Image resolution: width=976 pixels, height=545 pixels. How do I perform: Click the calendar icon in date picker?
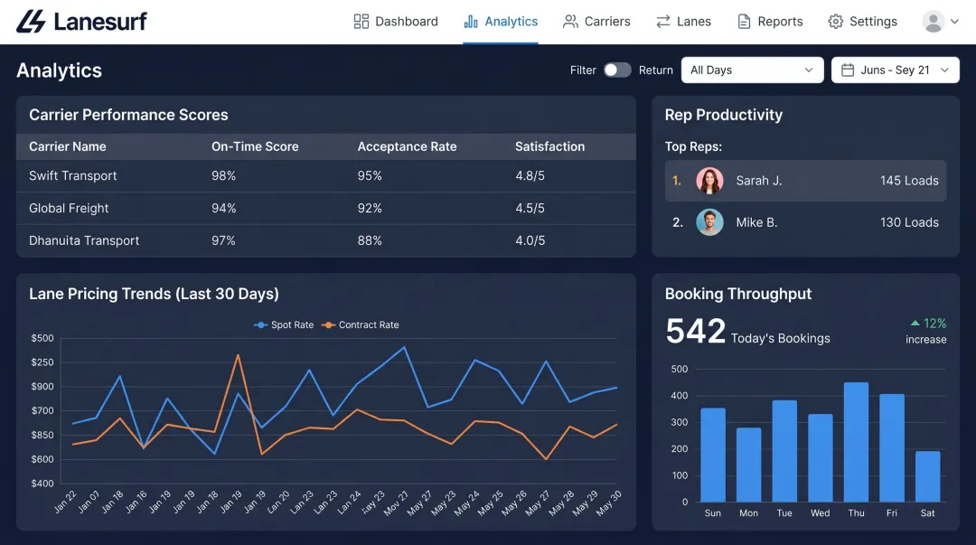click(847, 70)
